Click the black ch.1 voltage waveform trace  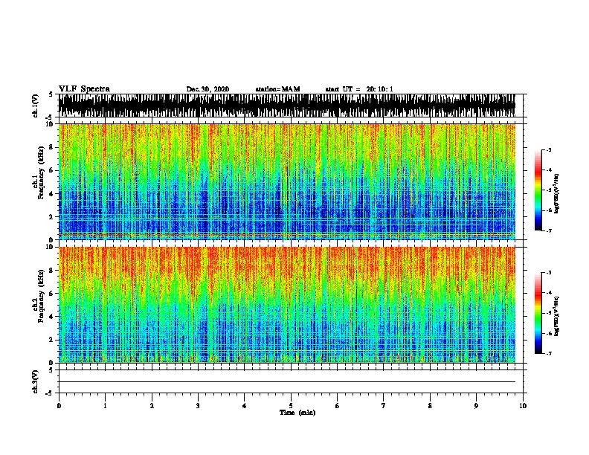[x=287, y=106]
